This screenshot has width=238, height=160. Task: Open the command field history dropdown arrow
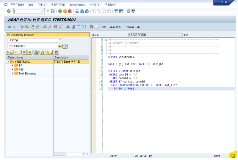42,11
